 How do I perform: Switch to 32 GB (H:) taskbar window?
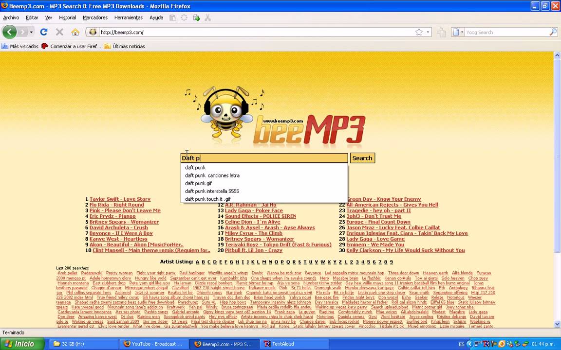pyautogui.click(x=83, y=344)
